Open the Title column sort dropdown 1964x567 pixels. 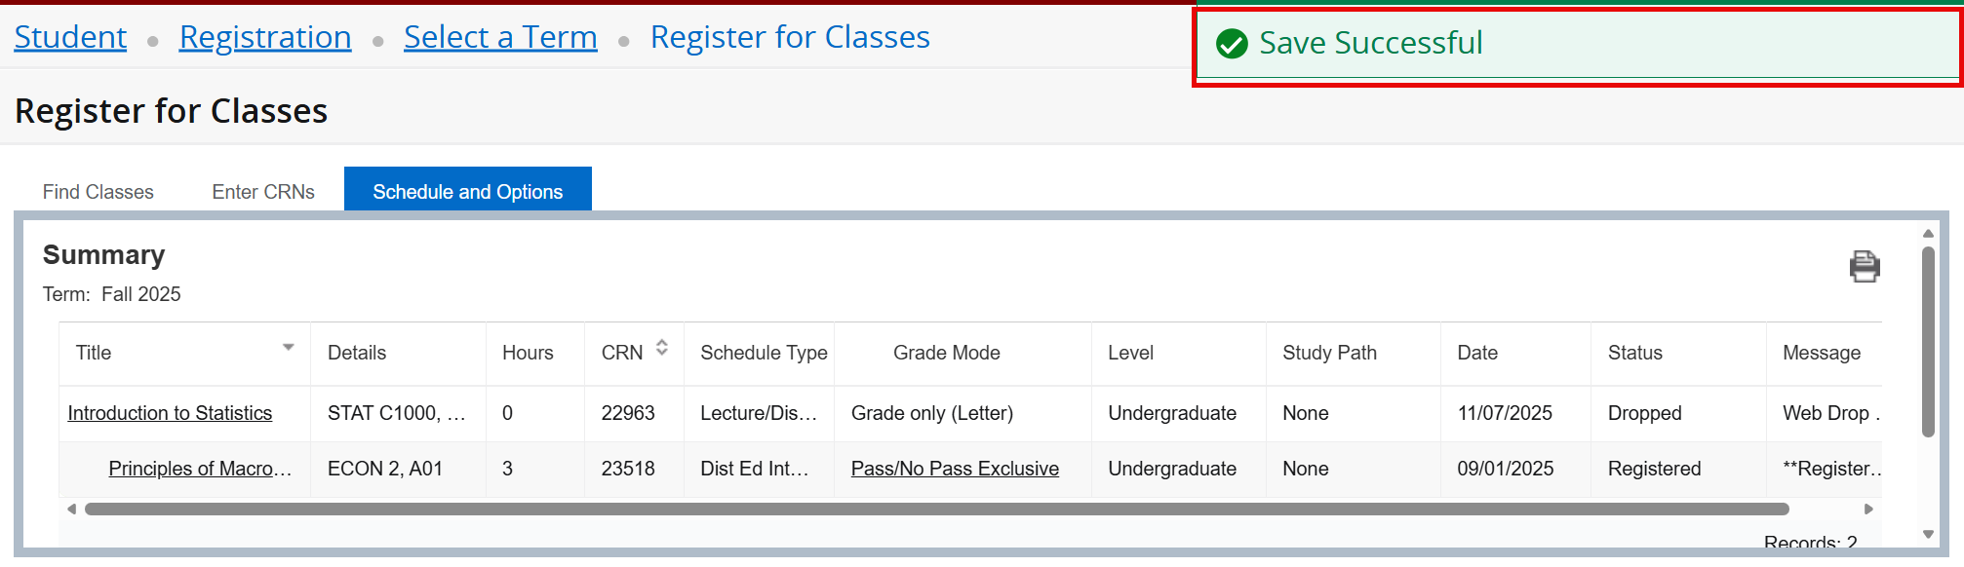click(x=289, y=346)
